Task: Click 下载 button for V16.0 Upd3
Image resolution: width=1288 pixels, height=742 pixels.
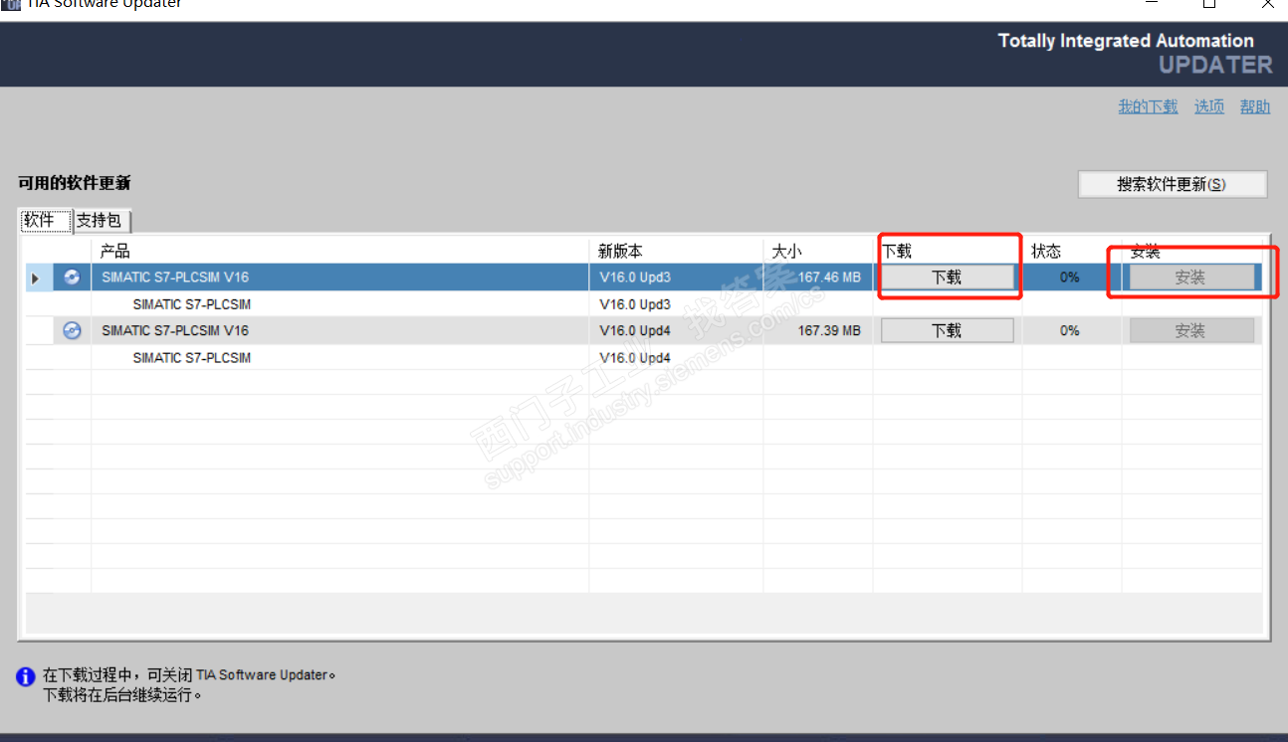Action: click(x=948, y=278)
